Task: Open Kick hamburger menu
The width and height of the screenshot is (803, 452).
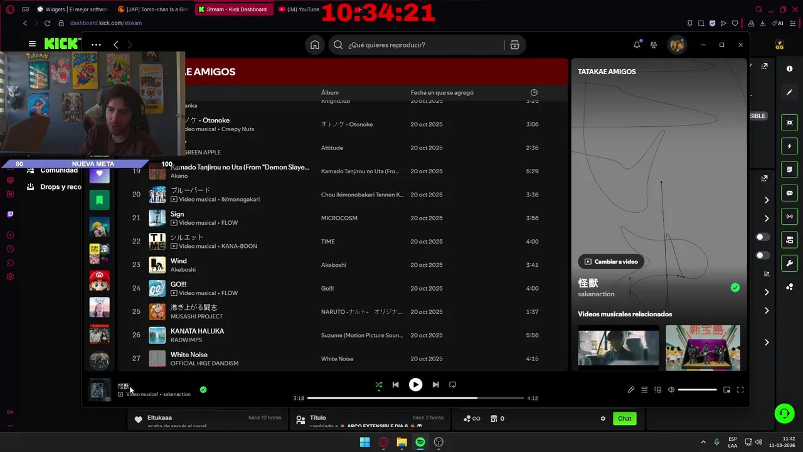Action: pos(32,44)
